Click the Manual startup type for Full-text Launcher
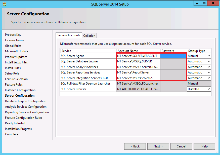This screenshot has height=155, width=220. (x=199, y=84)
